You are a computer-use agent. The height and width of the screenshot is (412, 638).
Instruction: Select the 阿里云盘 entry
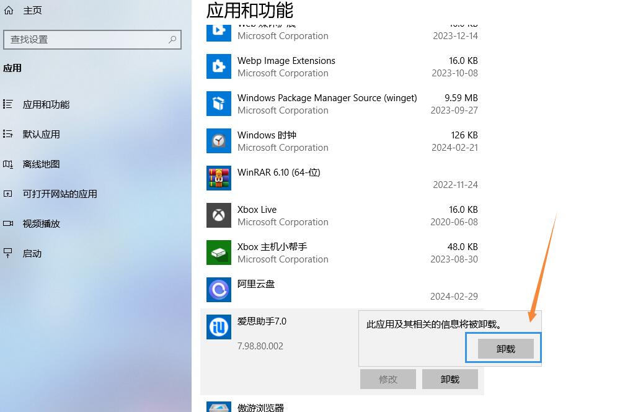342,290
